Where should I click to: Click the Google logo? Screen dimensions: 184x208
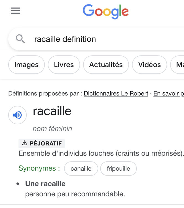(105, 12)
